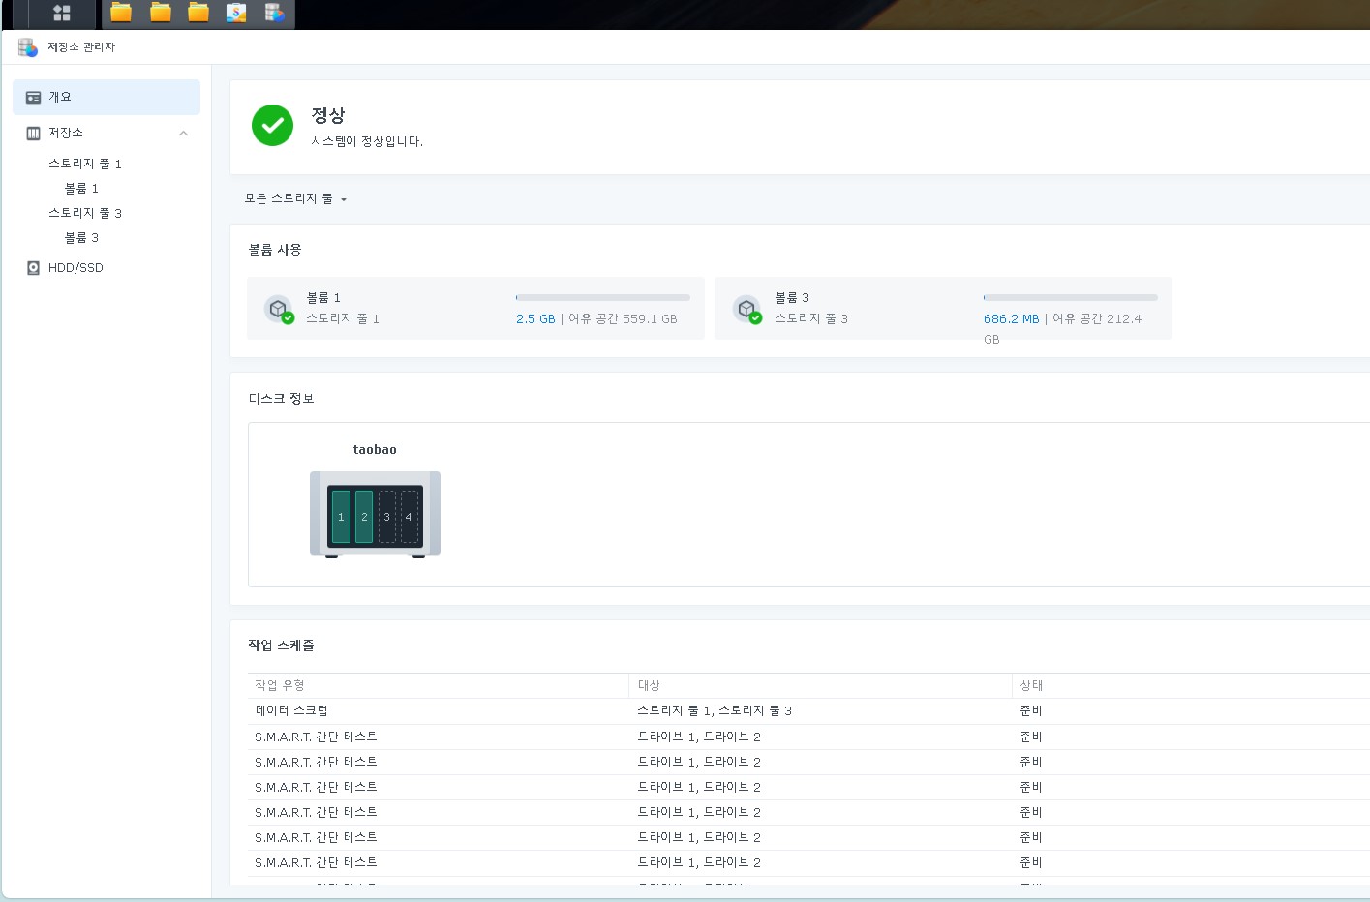Open 볼륨 1 in the sidebar tree
The width and height of the screenshot is (1370, 902).
tap(81, 188)
